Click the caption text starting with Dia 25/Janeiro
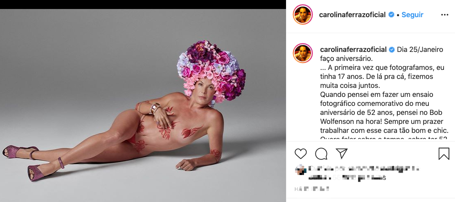The width and height of the screenshot is (455, 202). click(x=420, y=49)
